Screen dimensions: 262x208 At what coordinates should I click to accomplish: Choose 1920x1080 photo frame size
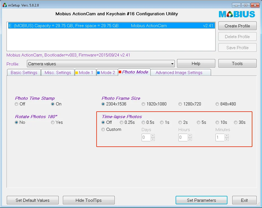[x=143, y=104]
